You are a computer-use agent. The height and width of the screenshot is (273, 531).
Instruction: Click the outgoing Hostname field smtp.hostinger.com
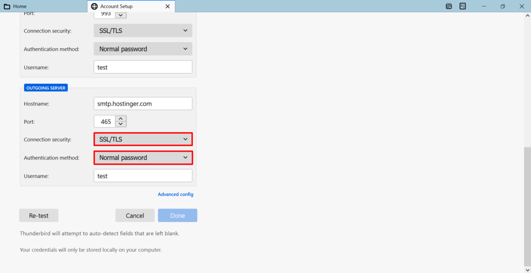coord(143,104)
